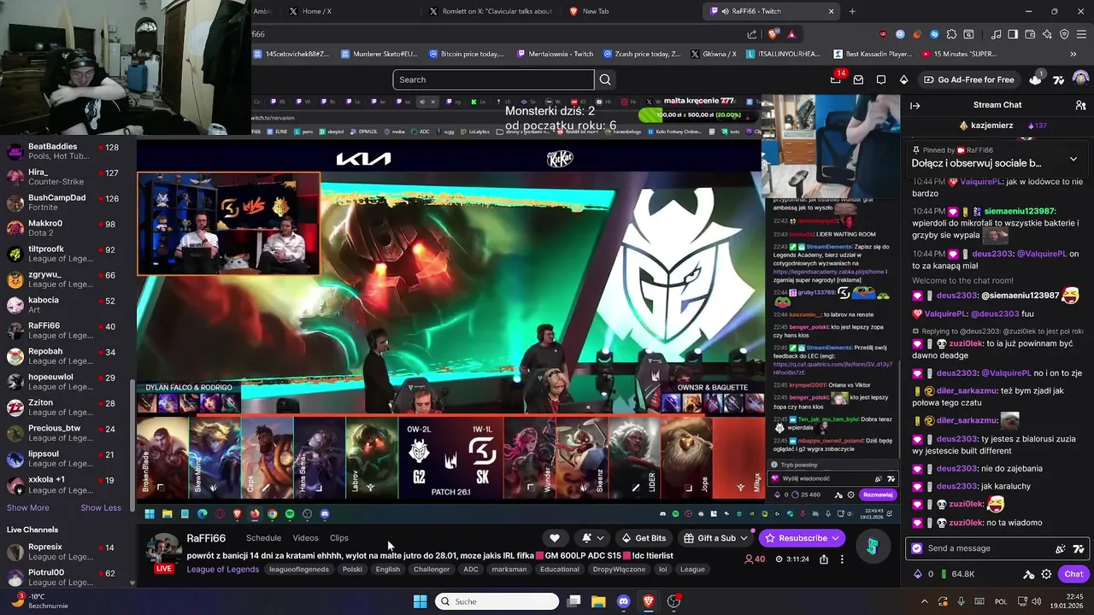
Task: Open the Twitch prime loot crown icon
Action: (1035, 79)
